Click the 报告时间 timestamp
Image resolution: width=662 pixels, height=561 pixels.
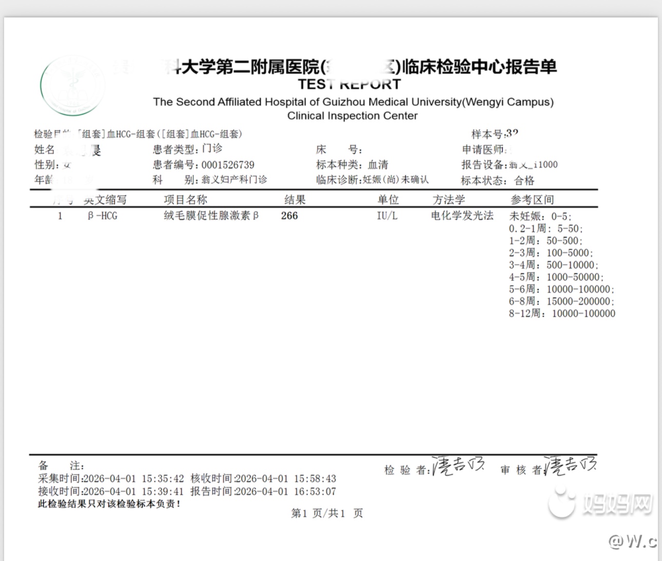click(263, 492)
